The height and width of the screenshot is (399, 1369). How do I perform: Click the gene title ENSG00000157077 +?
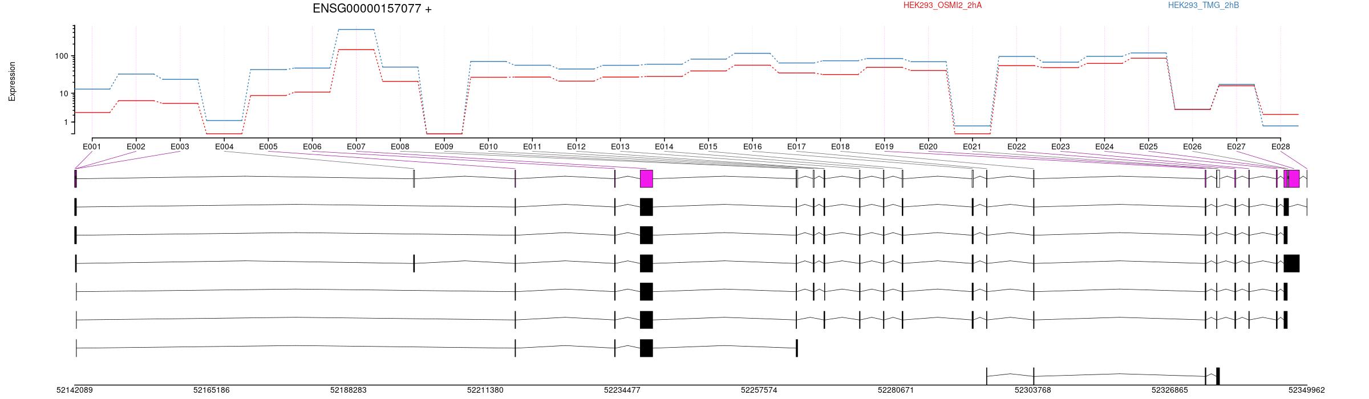pyautogui.click(x=372, y=9)
